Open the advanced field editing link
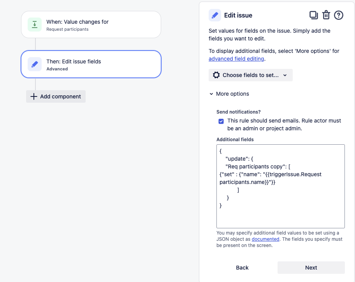Image resolution: width=355 pixels, height=282 pixels. click(236, 59)
